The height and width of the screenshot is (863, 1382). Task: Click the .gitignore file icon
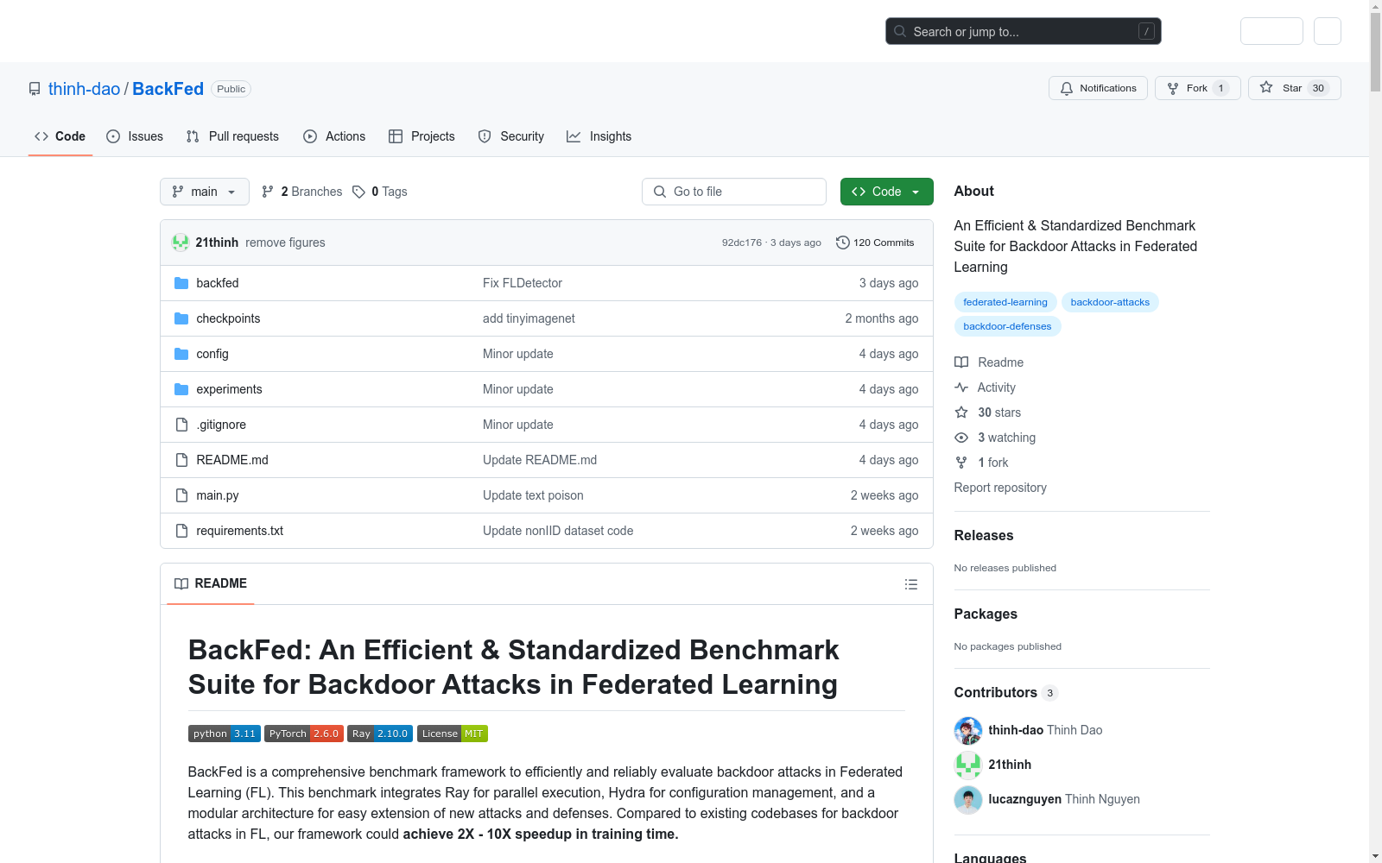[x=181, y=425]
